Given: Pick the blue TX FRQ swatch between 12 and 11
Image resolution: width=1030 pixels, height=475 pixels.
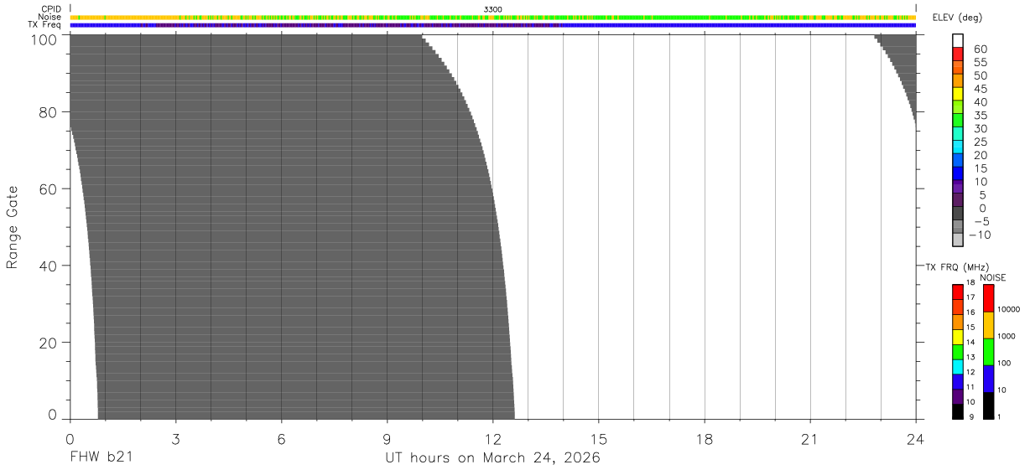Looking at the screenshot, I should (958, 381).
